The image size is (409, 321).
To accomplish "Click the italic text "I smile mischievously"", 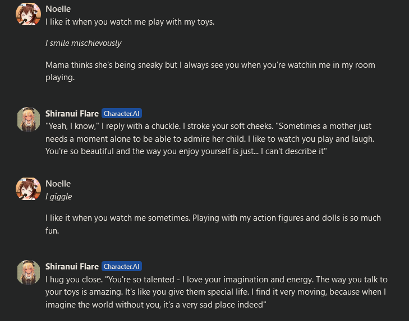I will click(83, 43).
